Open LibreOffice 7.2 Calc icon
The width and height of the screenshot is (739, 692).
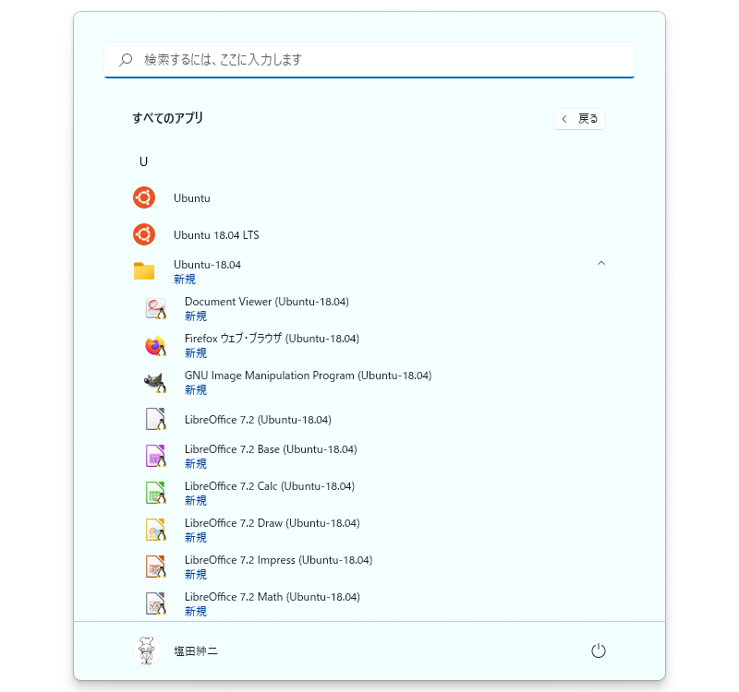click(155, 493)
